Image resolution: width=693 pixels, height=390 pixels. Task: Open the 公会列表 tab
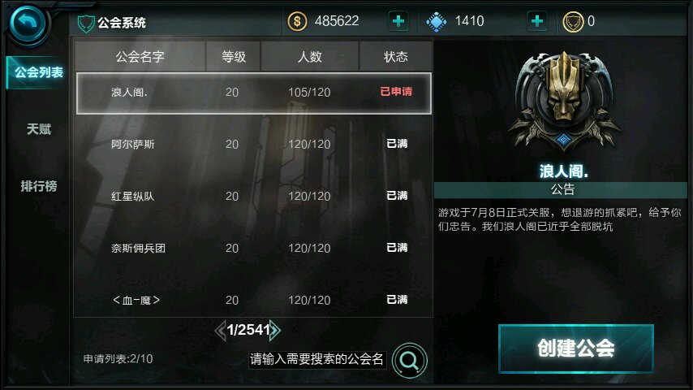coord(38,72)
